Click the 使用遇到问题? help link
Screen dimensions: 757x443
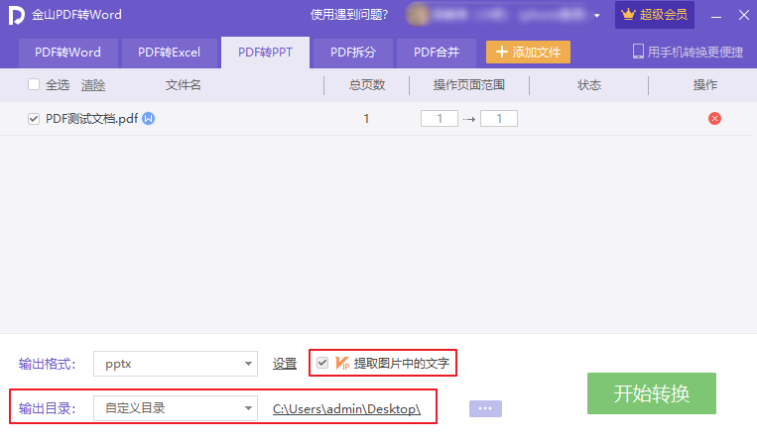(349, 15)
